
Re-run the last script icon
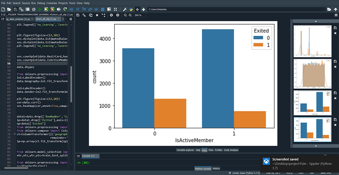tap(65, 9)
